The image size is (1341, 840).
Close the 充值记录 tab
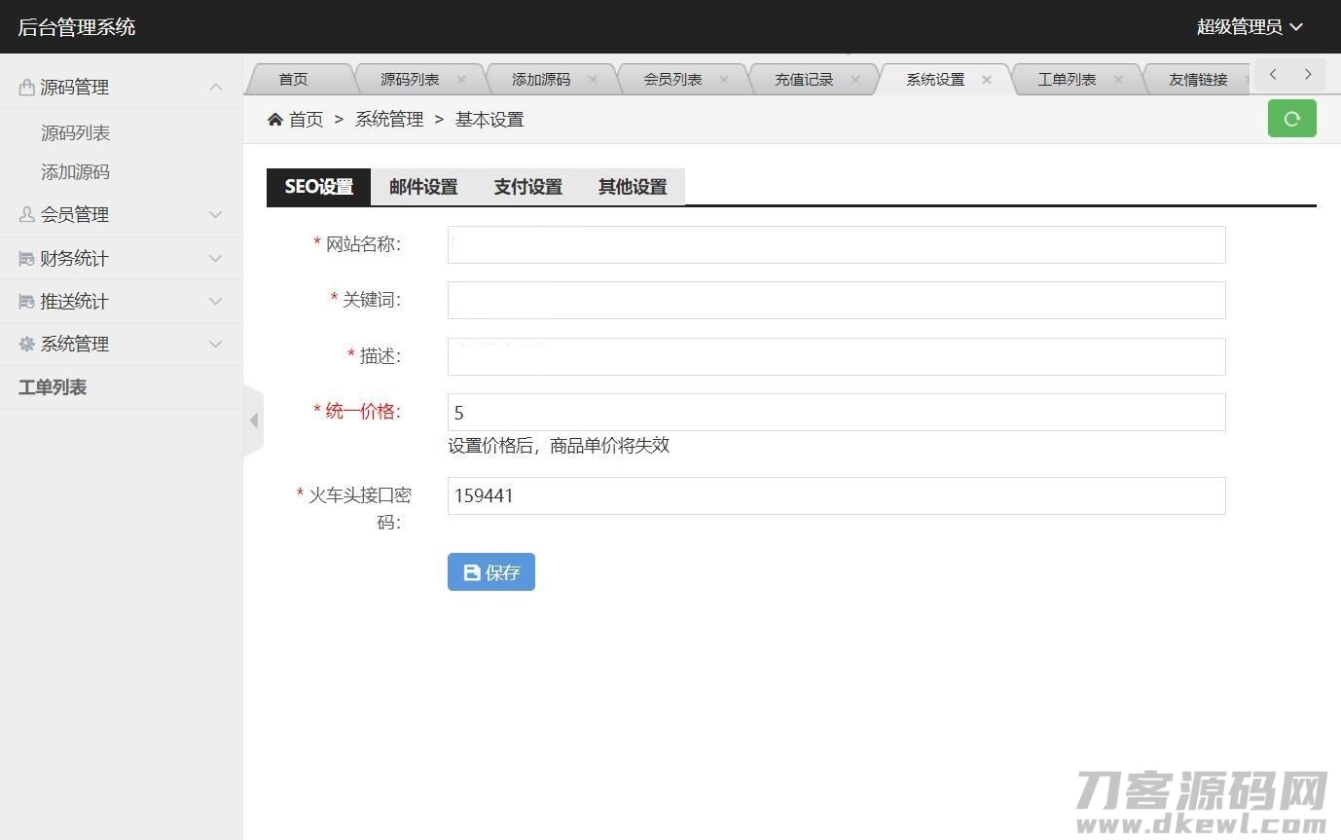[855, 80]
